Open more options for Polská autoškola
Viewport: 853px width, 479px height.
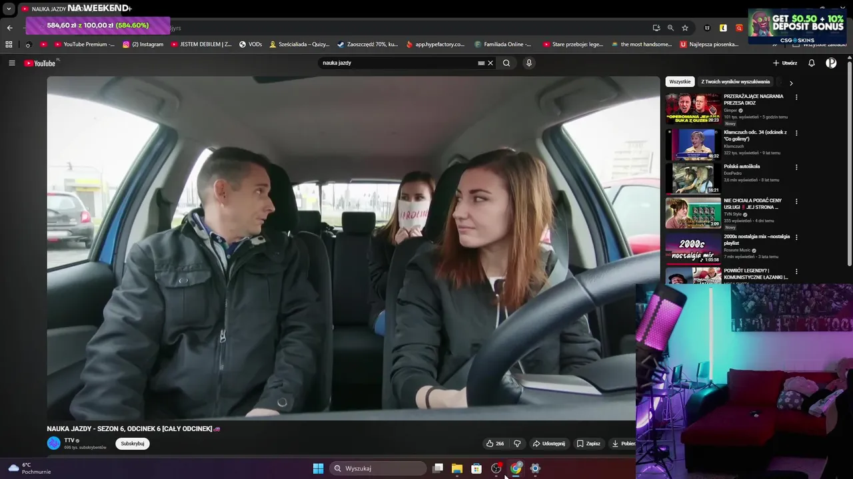click(x=796, y=167)
